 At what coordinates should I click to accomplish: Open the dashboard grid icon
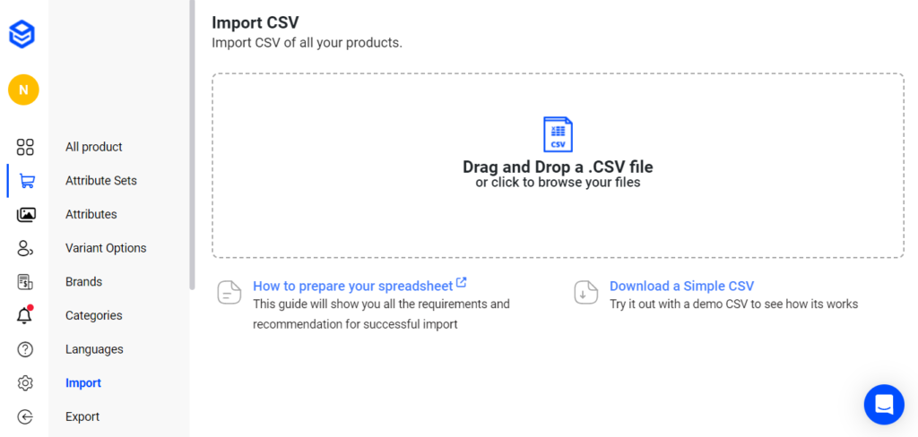25,147
